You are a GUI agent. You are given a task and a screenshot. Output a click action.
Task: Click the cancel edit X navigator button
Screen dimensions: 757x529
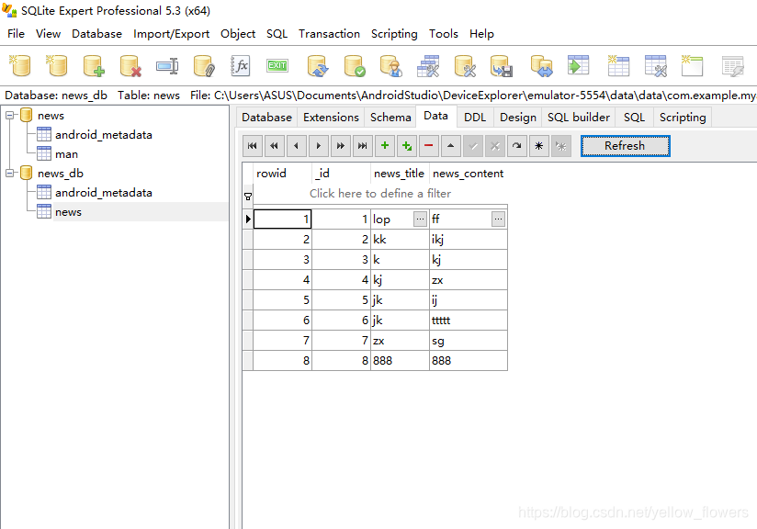pos(495,146)
